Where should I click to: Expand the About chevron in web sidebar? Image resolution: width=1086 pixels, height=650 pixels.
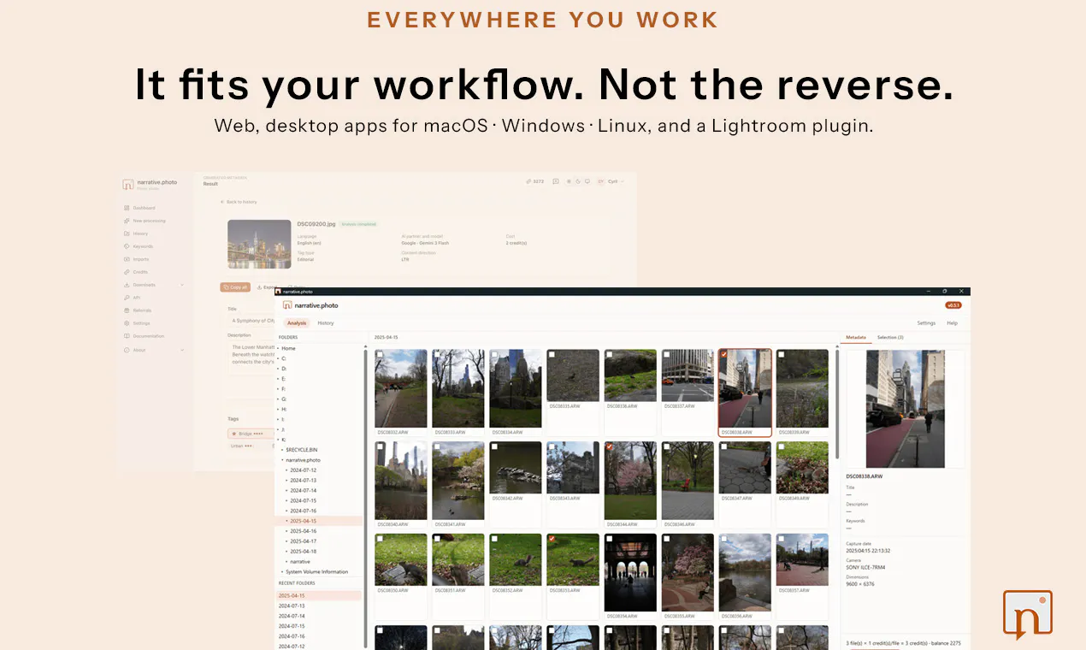click(182, 350)
